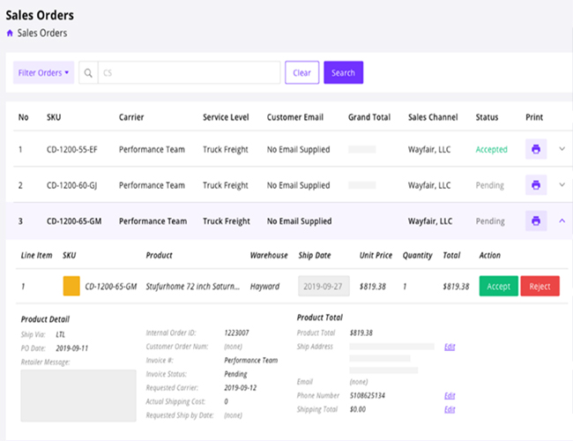Collapse order row 3 with chevron
This screenshot has height=441, width=573.
(562, 221)
